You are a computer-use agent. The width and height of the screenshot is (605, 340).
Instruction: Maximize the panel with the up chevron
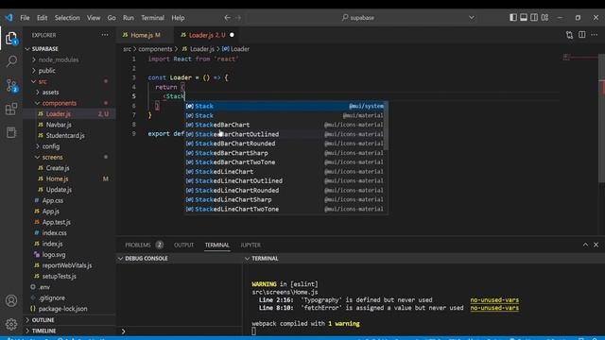tap(585, 245)
